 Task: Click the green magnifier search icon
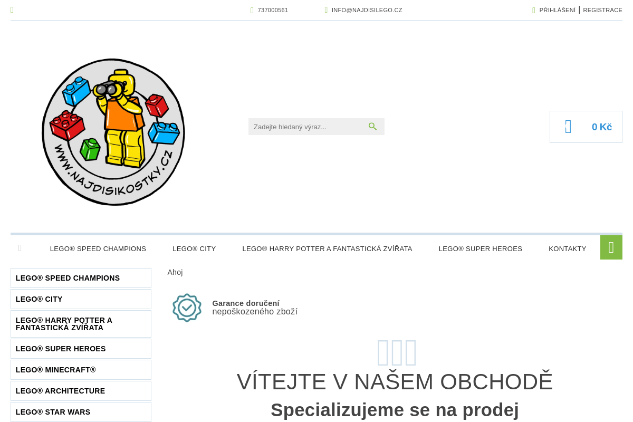pyautogui.click(x=372, y=127)
